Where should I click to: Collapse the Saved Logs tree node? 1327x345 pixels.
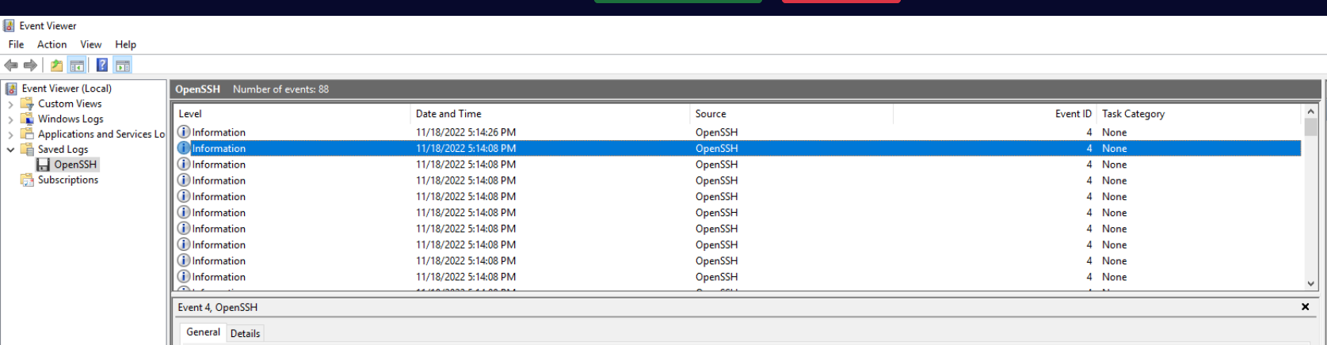coord(10,150)
